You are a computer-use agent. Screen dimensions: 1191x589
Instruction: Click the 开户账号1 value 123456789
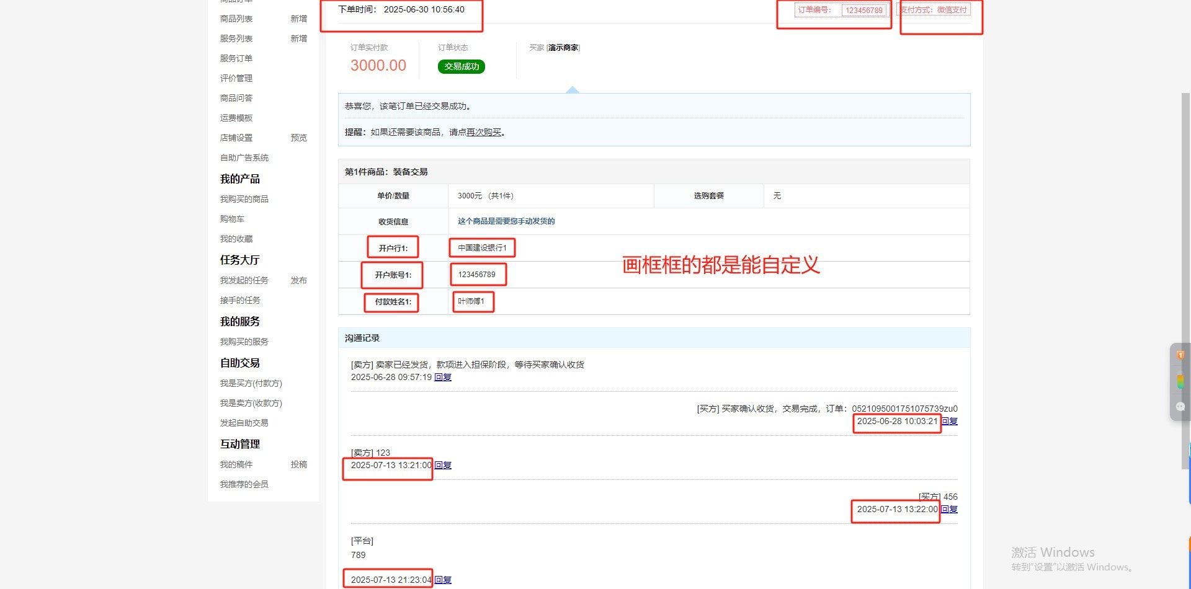pos(477,275)
